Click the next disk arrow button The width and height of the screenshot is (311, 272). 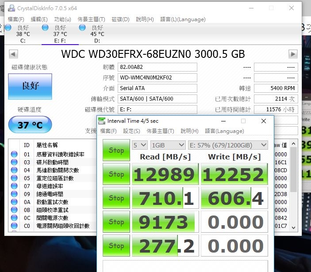[293, 54]
